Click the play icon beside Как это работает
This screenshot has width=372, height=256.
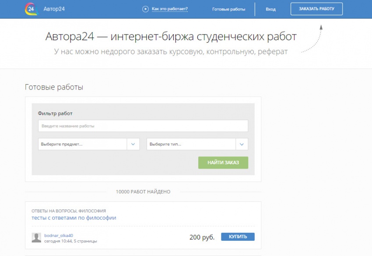coord(145,9)
